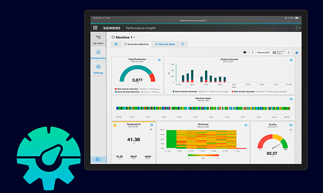Screen dimensions: 323x193
Task: Collapse the left sidebar panel
Action: pyautogui.click(x=98, y=159)
